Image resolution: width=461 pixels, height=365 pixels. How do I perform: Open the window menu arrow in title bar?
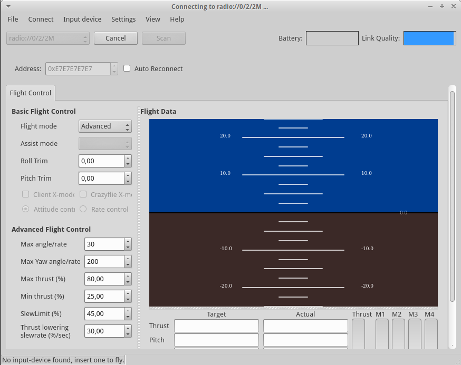[8, 6]
